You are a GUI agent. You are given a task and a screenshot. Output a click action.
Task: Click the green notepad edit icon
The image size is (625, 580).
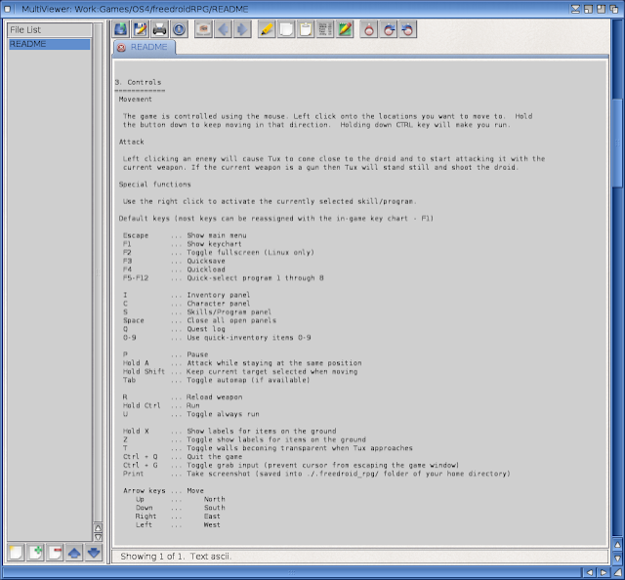pyautogui.click(x=345, y=29)
